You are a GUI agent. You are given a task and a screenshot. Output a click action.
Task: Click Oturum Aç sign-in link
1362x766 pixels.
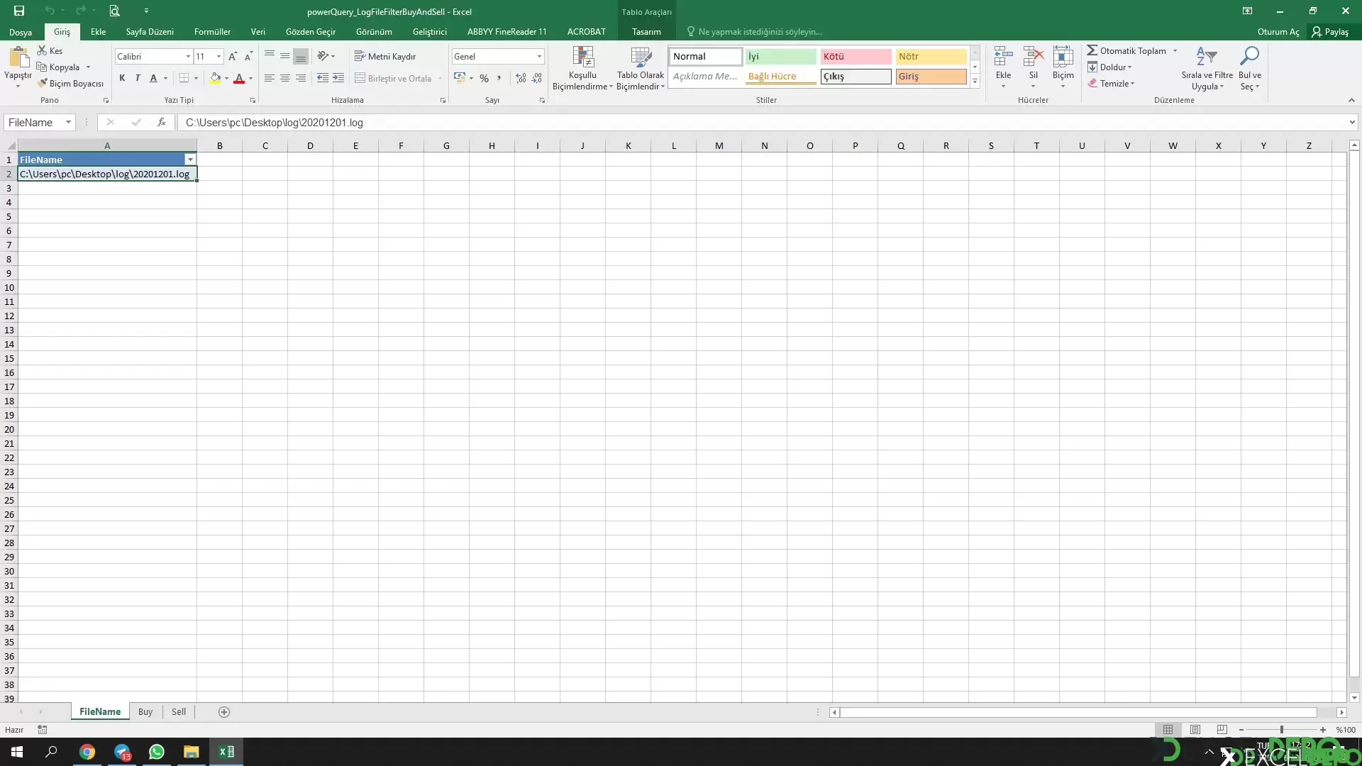click(1278, 32)
